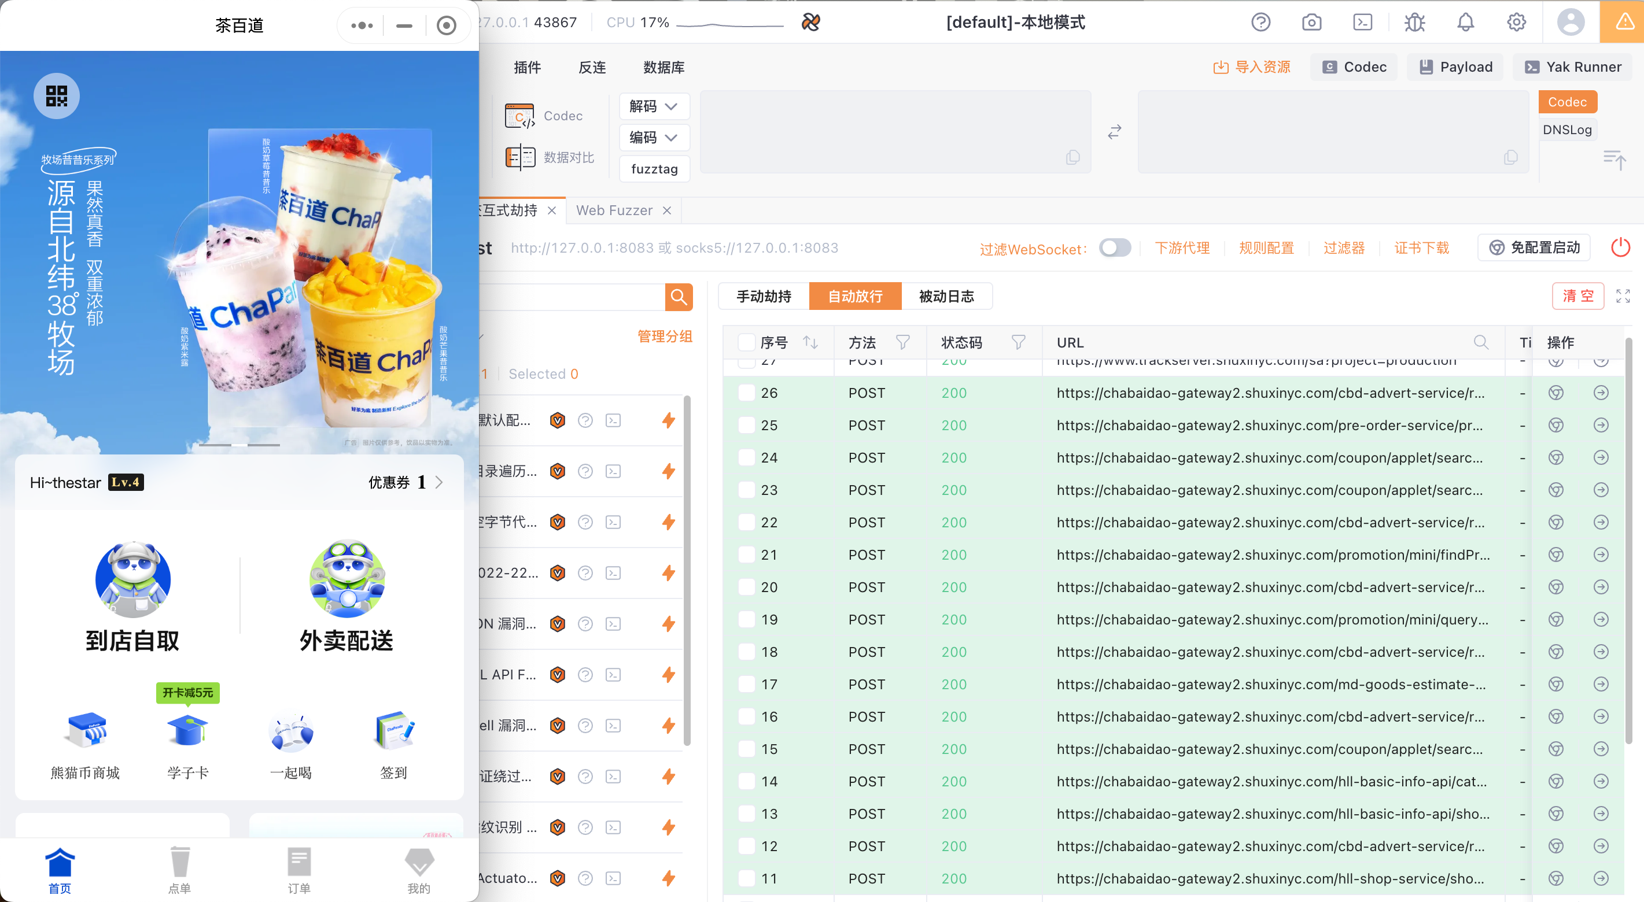Viewport: 1644px width, 902px height.
Task: Click the orange search button in plugin panel
Action: [679, 297]
